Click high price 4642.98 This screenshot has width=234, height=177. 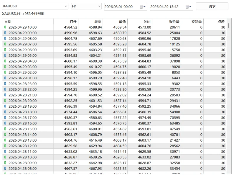coord(95,163)
